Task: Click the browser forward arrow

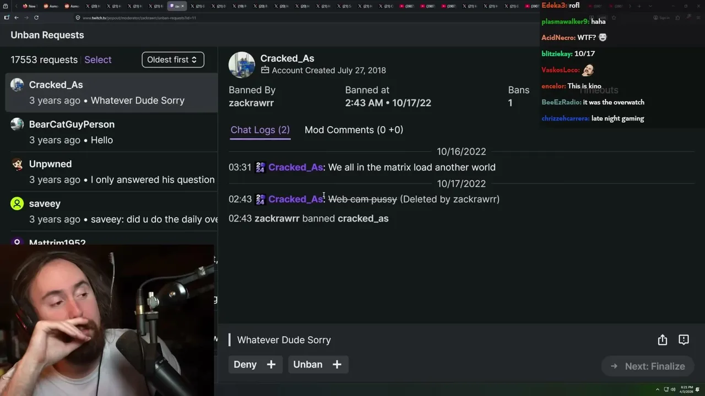Action: point(26,18)
